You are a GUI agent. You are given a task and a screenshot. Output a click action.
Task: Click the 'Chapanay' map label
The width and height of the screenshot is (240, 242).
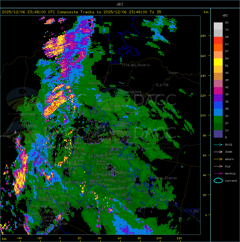[x=112, y=154]
